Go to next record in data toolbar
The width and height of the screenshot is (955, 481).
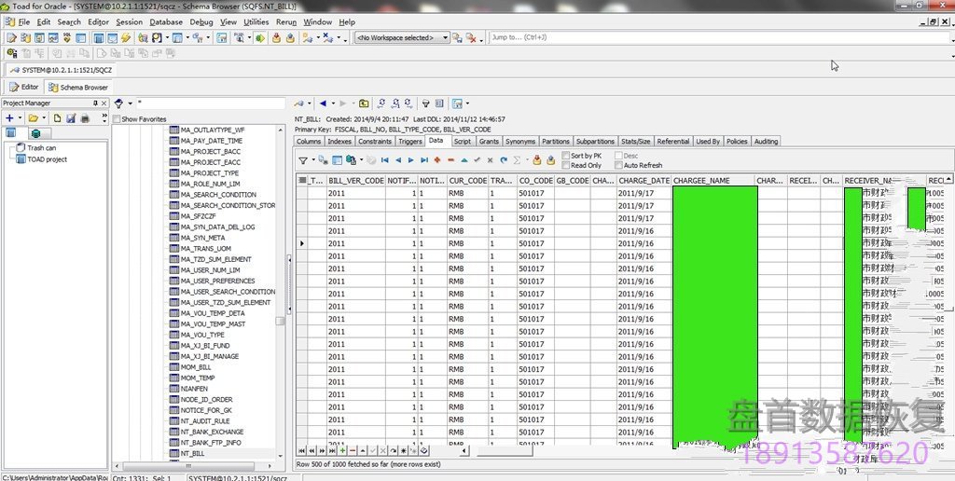tap(411, 160)
